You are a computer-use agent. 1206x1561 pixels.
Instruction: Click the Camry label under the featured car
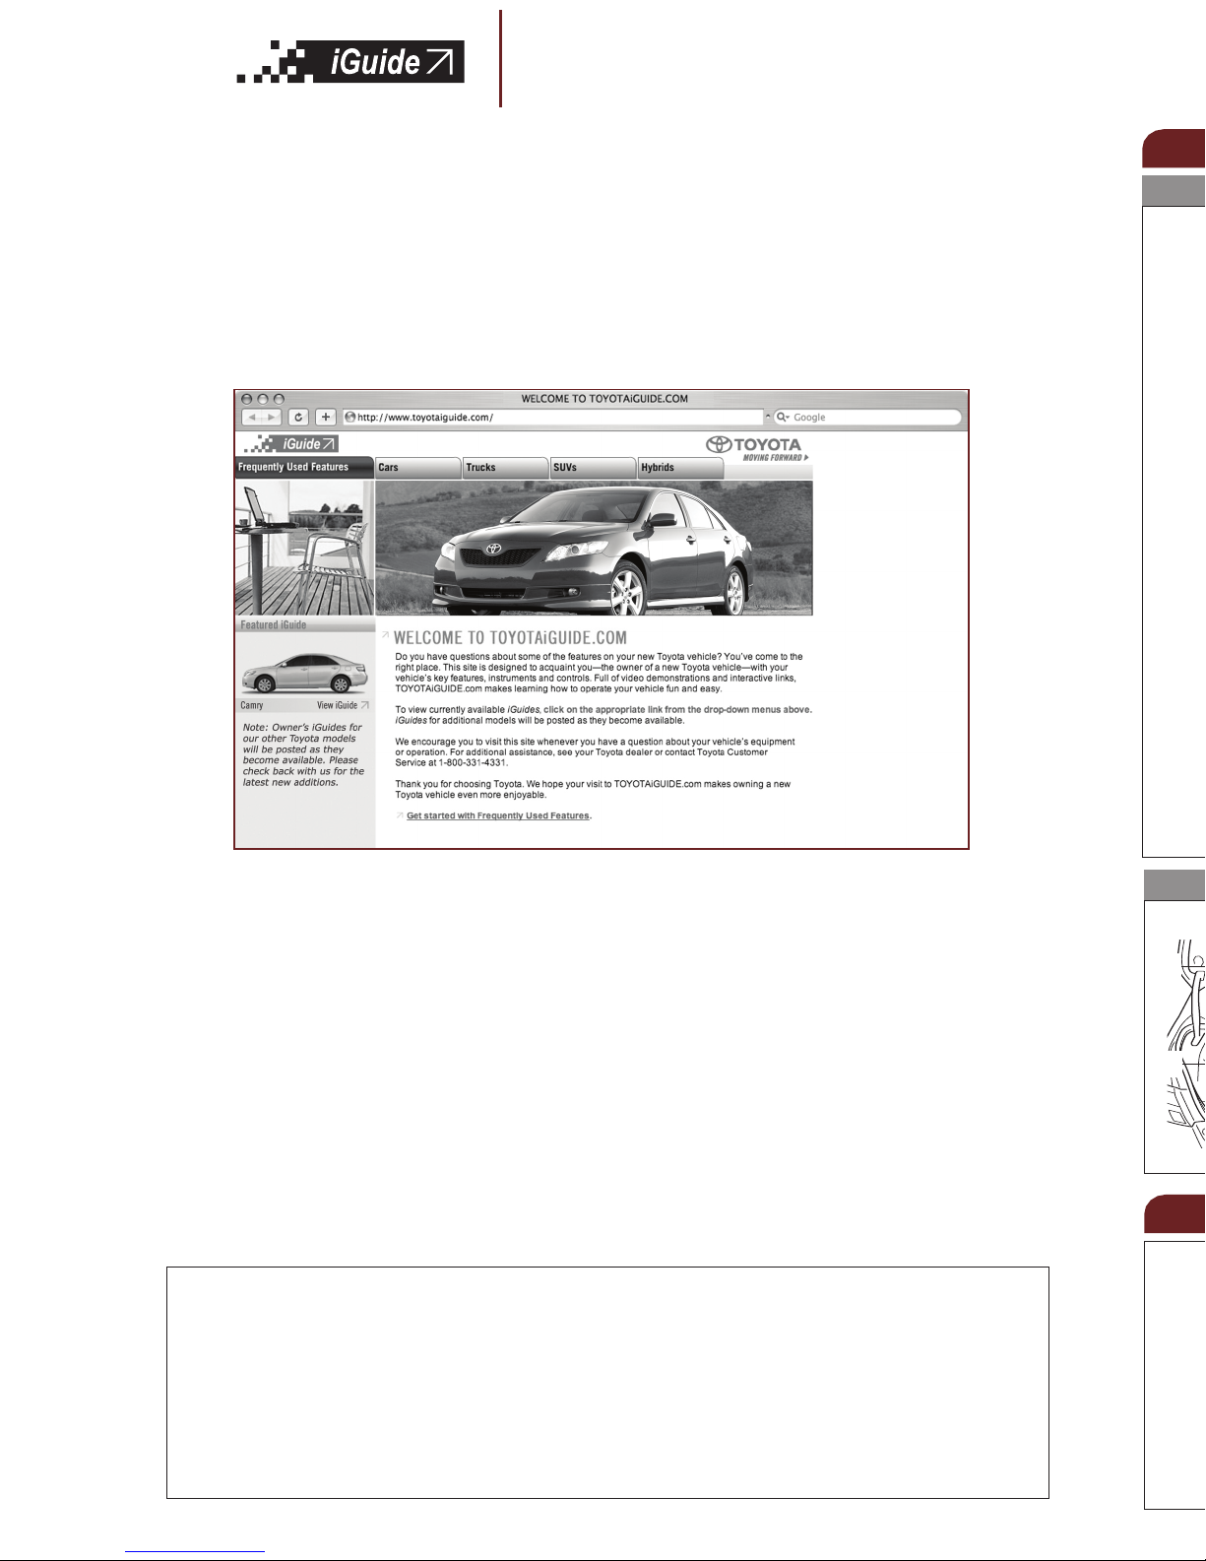tap(252, 705)
